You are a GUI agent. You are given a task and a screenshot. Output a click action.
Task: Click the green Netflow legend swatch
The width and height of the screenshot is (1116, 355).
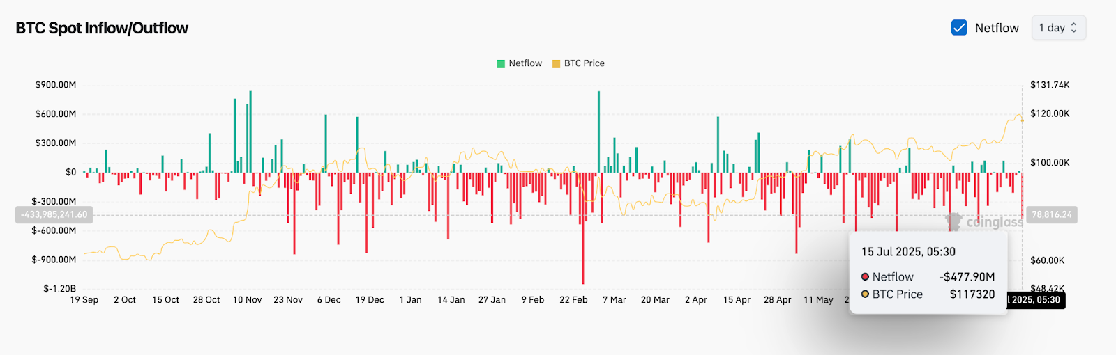click(501, 63)
